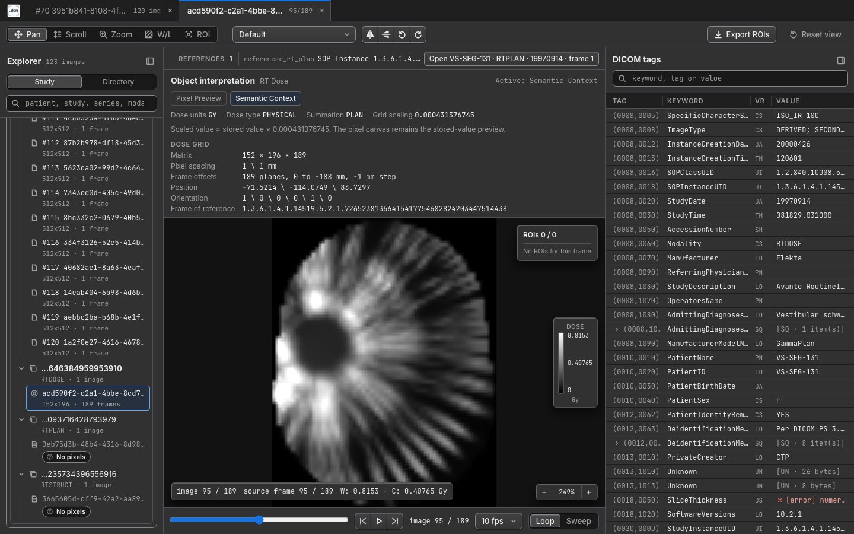
Task: Click file icon of #112 87b2b978 image
Action: pos(34,143)
